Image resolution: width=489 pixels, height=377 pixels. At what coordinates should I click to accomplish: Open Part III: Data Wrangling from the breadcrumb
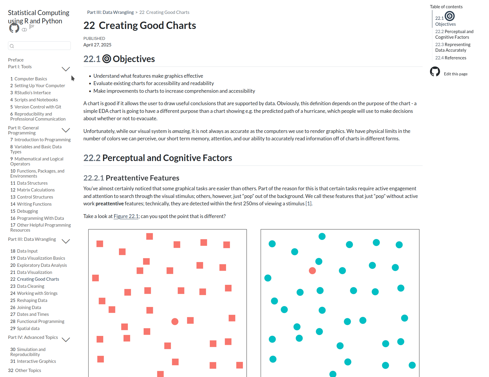pos(110,12)
